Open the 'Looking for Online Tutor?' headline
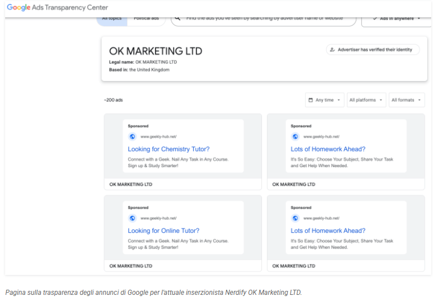 click(163, 231)
